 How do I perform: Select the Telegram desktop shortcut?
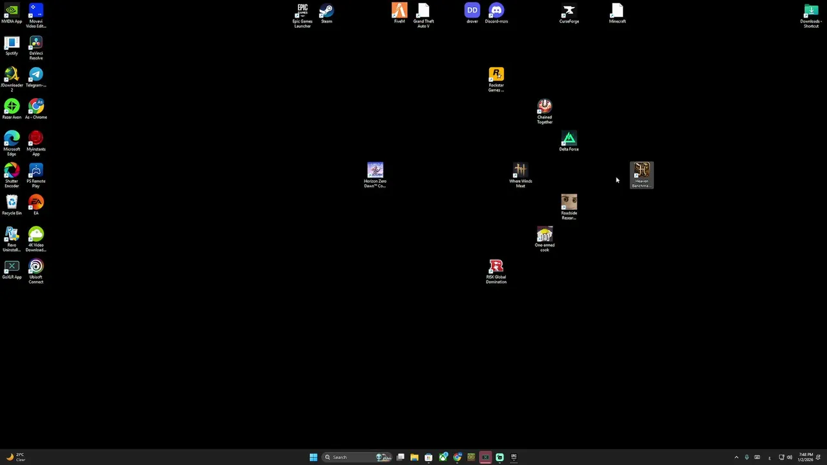click(x=36, y=77)
